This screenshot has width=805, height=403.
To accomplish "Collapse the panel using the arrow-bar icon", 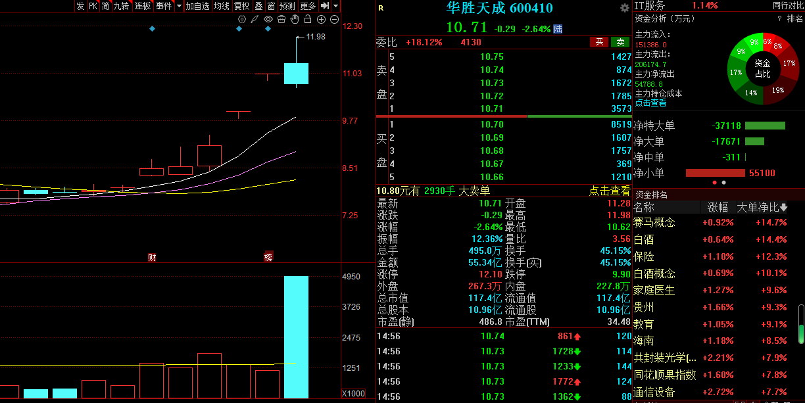I will pyautogui.click(x=325, y=6).
